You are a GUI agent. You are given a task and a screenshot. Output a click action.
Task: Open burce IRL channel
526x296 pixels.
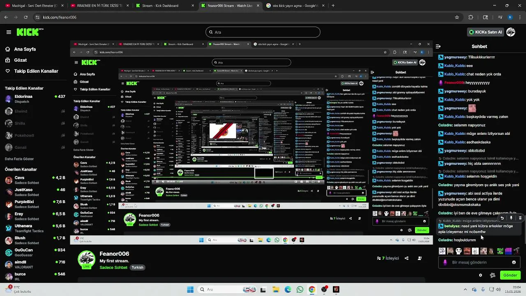click(x=35, y=276)
